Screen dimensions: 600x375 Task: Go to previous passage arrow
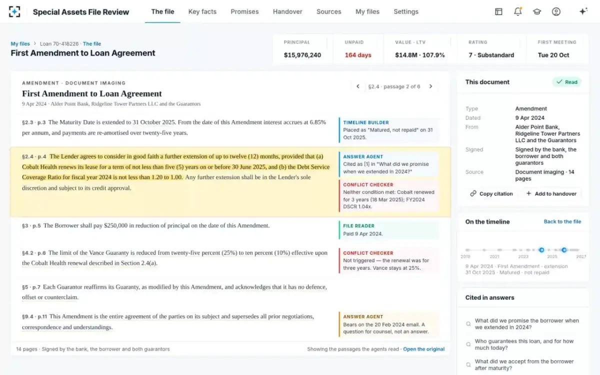pyautogui.click(x=358, y=86)
